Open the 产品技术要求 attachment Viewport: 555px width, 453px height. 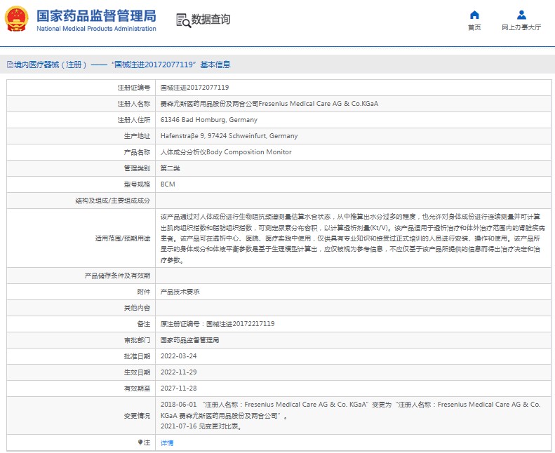[x=180, y=292]
